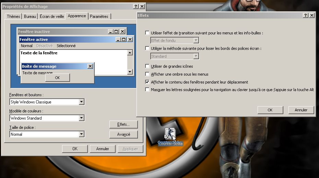Open the 'Modèle de couleurs' dropdown
This screenshot has width=319, height=178.
pos(81,118)
